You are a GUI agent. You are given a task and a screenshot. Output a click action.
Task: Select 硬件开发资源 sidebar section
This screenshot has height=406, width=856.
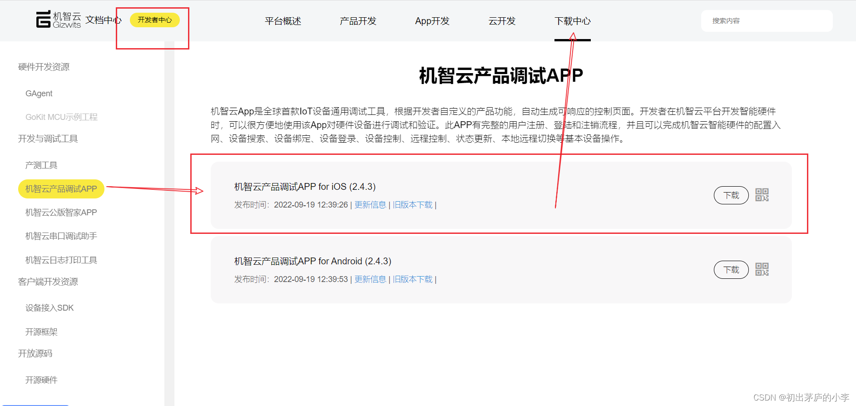pos(44,67)
